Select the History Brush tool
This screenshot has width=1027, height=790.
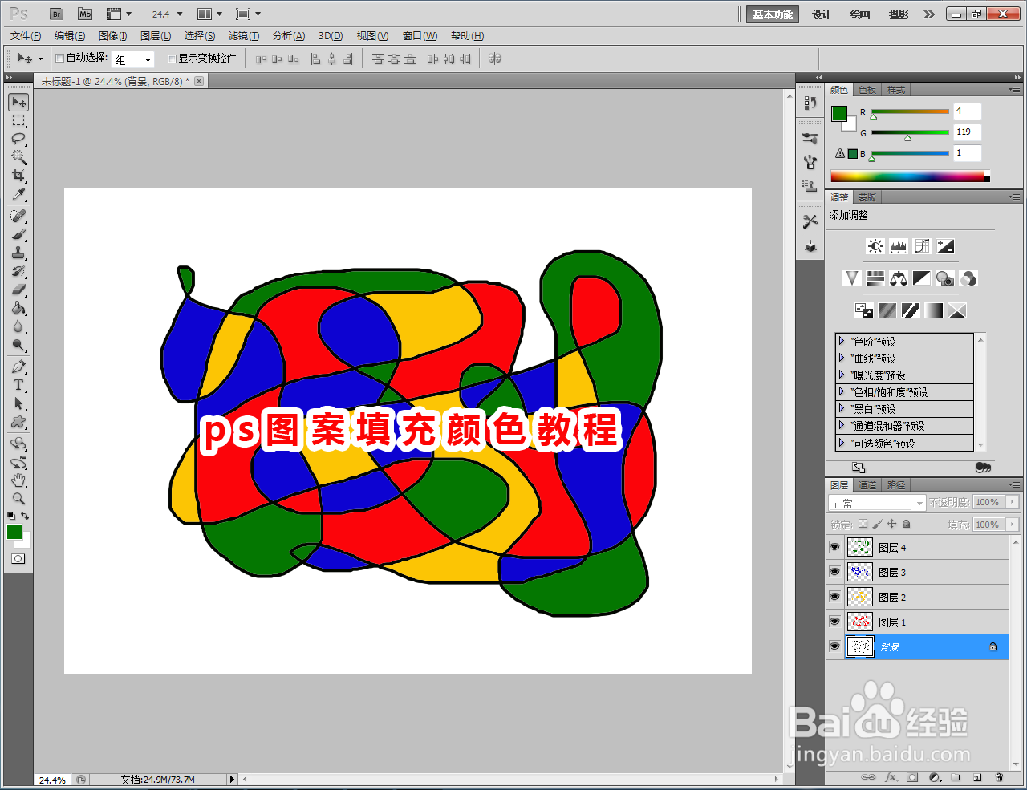click(18, 271)
